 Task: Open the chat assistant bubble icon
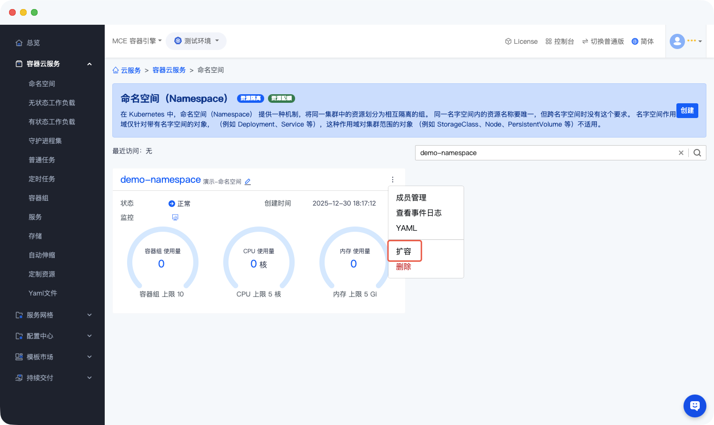point(694,405)
